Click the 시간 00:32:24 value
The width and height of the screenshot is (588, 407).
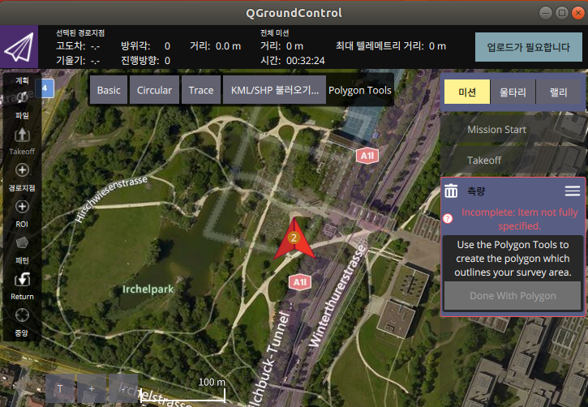pyautogui.click(x=305, y=60)
